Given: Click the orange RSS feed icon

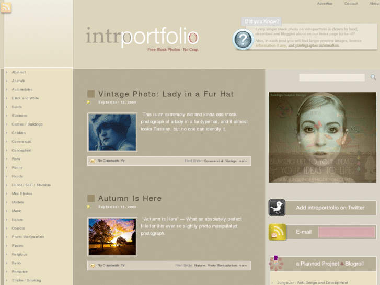Looking at the screenshot, I should tap(6, 7).
